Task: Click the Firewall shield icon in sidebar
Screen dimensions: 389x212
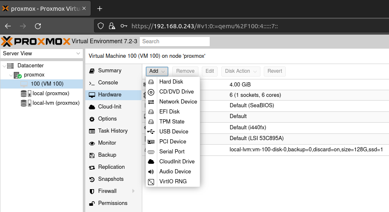Action: coord(92,191)
